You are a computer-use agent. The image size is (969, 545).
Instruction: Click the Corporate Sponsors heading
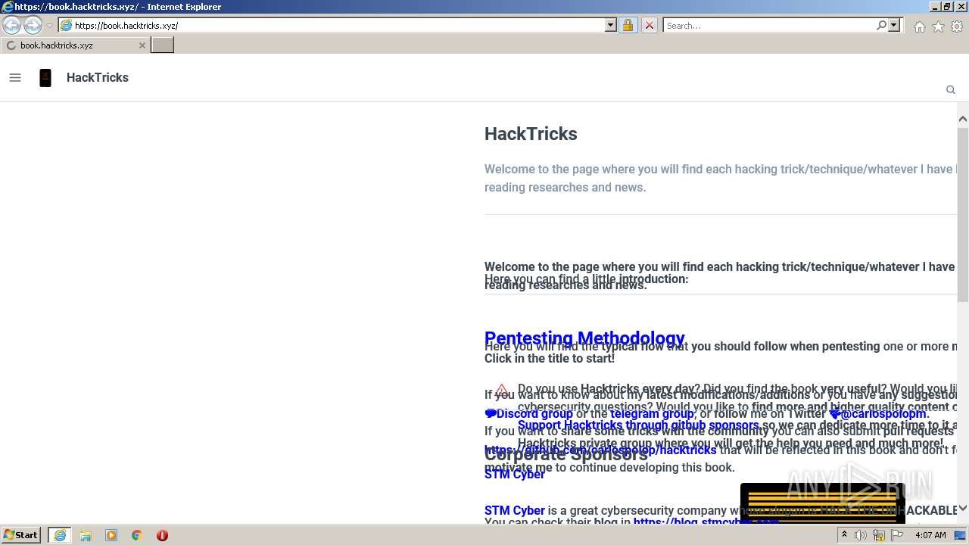[566, 454]
